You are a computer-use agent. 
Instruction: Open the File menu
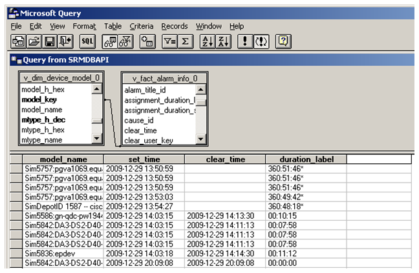pyautogui.click(x=16, y=26)
